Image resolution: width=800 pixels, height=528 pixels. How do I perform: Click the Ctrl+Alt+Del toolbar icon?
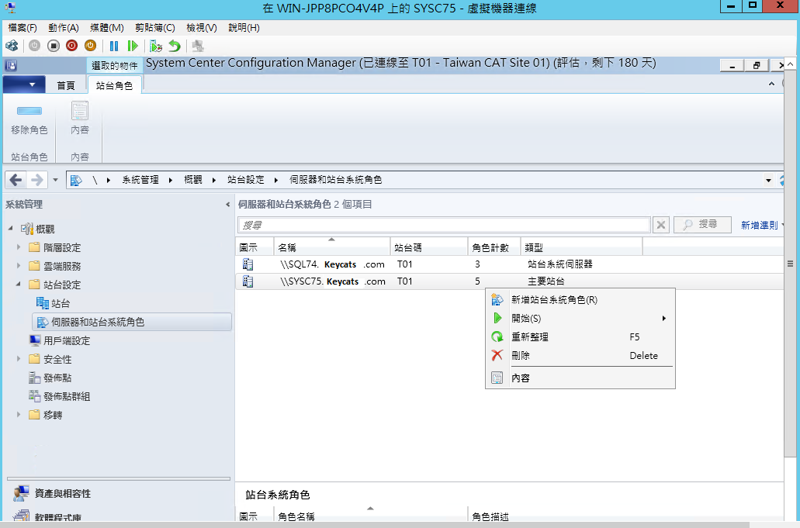(12, 46)
